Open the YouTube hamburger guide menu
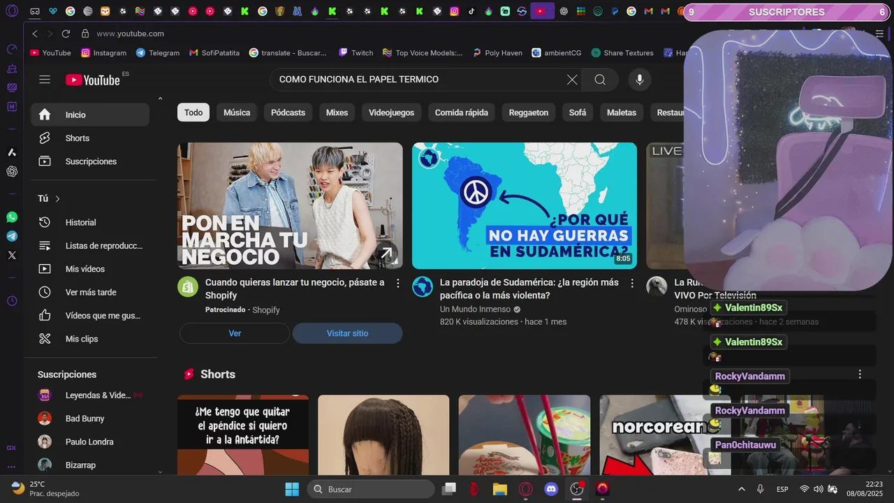The height and width of the screenshot is (503, 894). (45, 80)
